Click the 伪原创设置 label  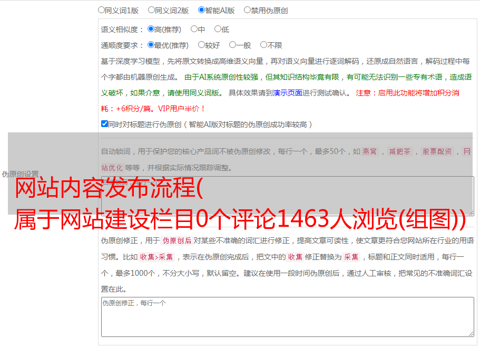click(x=20, y=174)
